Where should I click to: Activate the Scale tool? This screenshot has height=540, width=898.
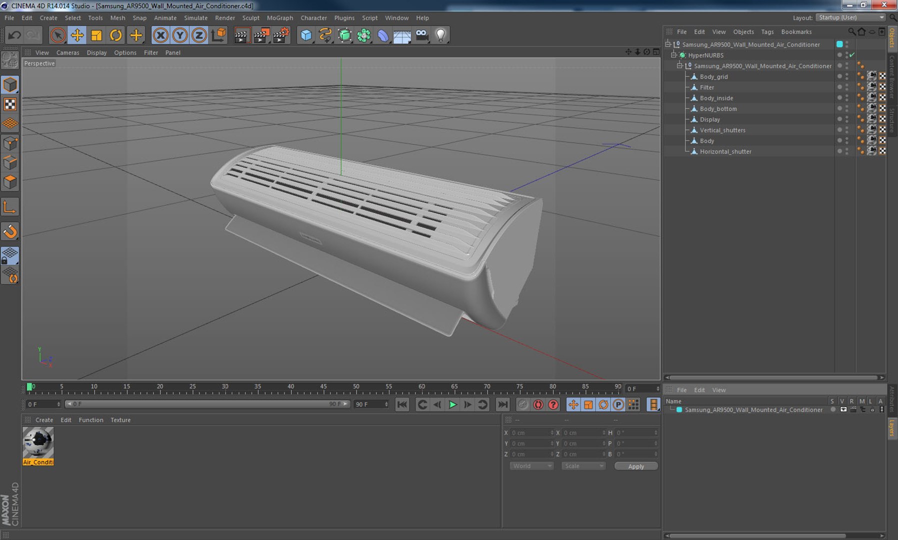click(x=96, y=35)
